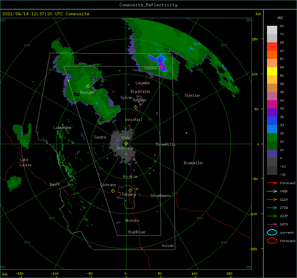Select the Banff label
297x278 pixels.
54,184
